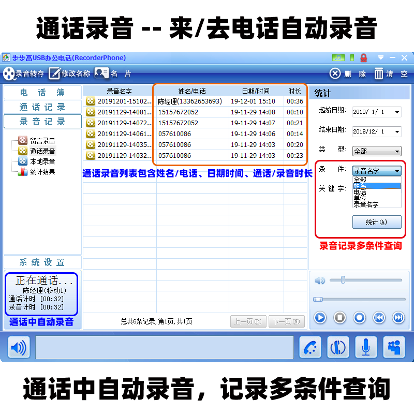414x414 pixels.
Task: Click the 修改名称 edit icon
Action: (x=54, y=73)
